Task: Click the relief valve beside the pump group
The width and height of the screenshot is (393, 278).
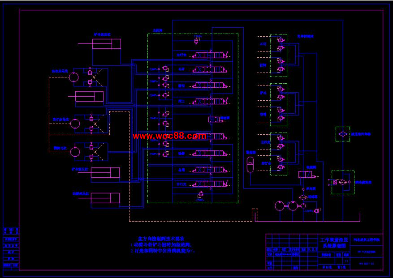Action: coord(317,211)
